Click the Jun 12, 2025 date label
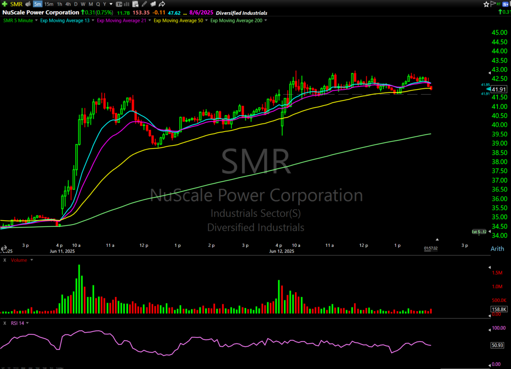 coord(282,251)
